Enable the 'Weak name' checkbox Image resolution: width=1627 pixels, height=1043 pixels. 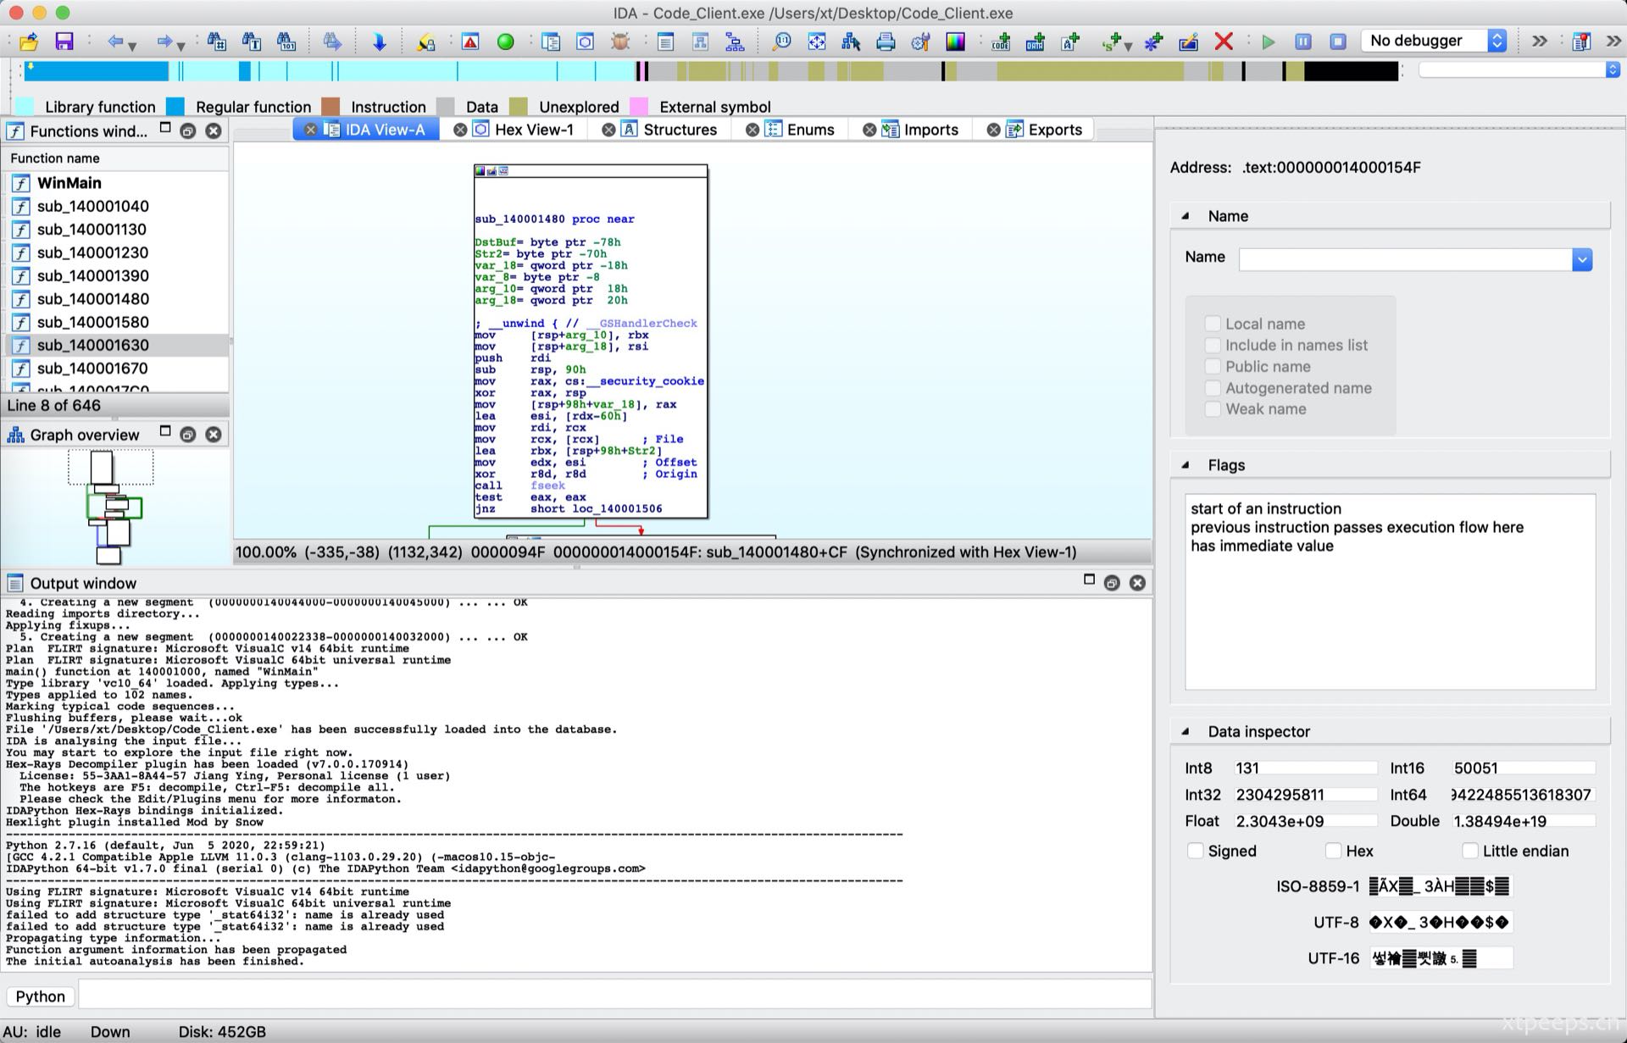(x=1213, y=409)
